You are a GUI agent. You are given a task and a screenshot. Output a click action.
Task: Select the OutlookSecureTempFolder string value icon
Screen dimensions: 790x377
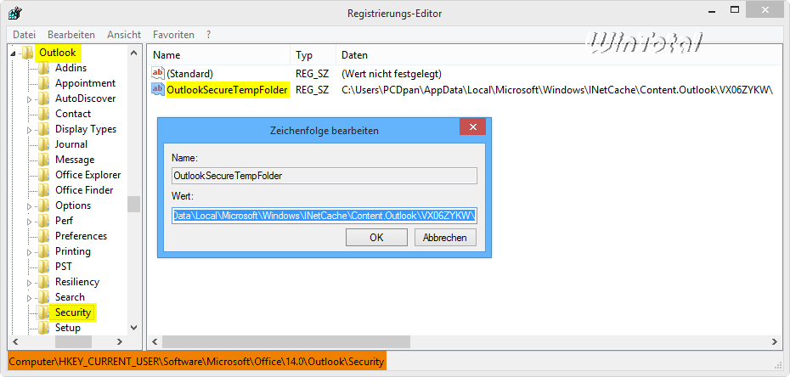coord(158,89)
